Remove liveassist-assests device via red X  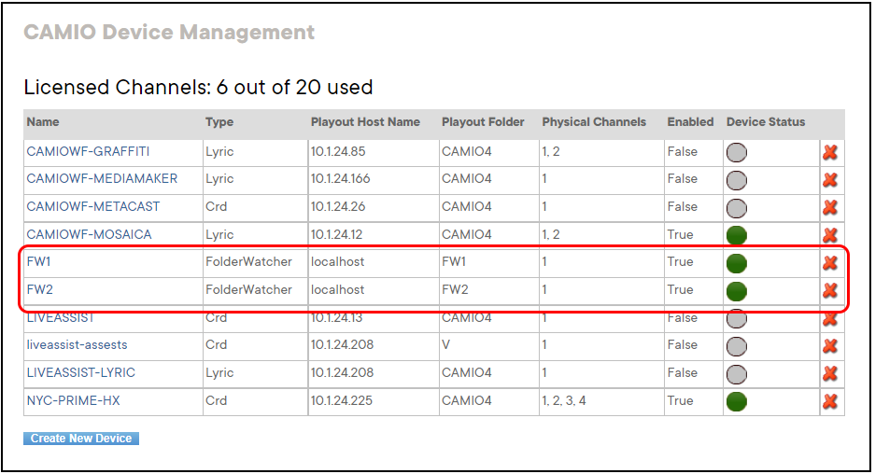(829, 345)
